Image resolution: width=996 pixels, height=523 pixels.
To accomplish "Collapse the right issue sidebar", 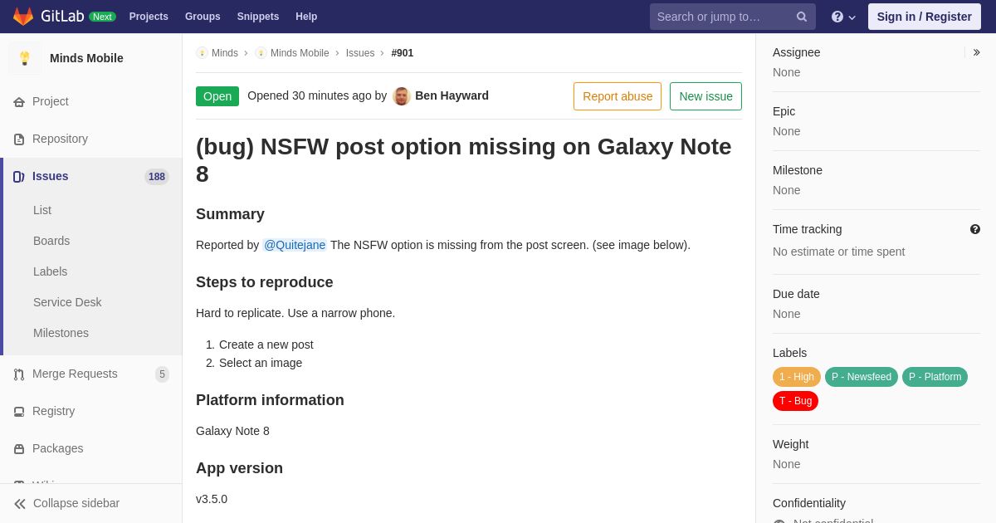I will (x=976, y=52).
